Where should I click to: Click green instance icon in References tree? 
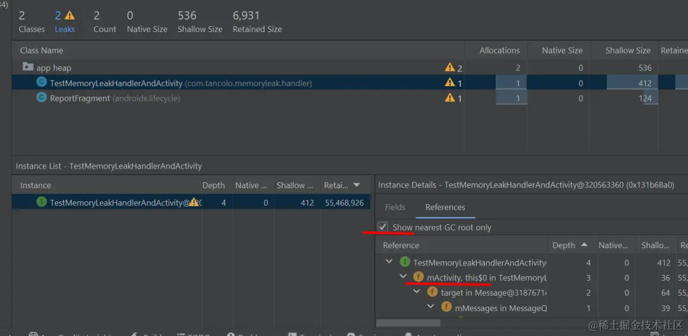(405, 262)
